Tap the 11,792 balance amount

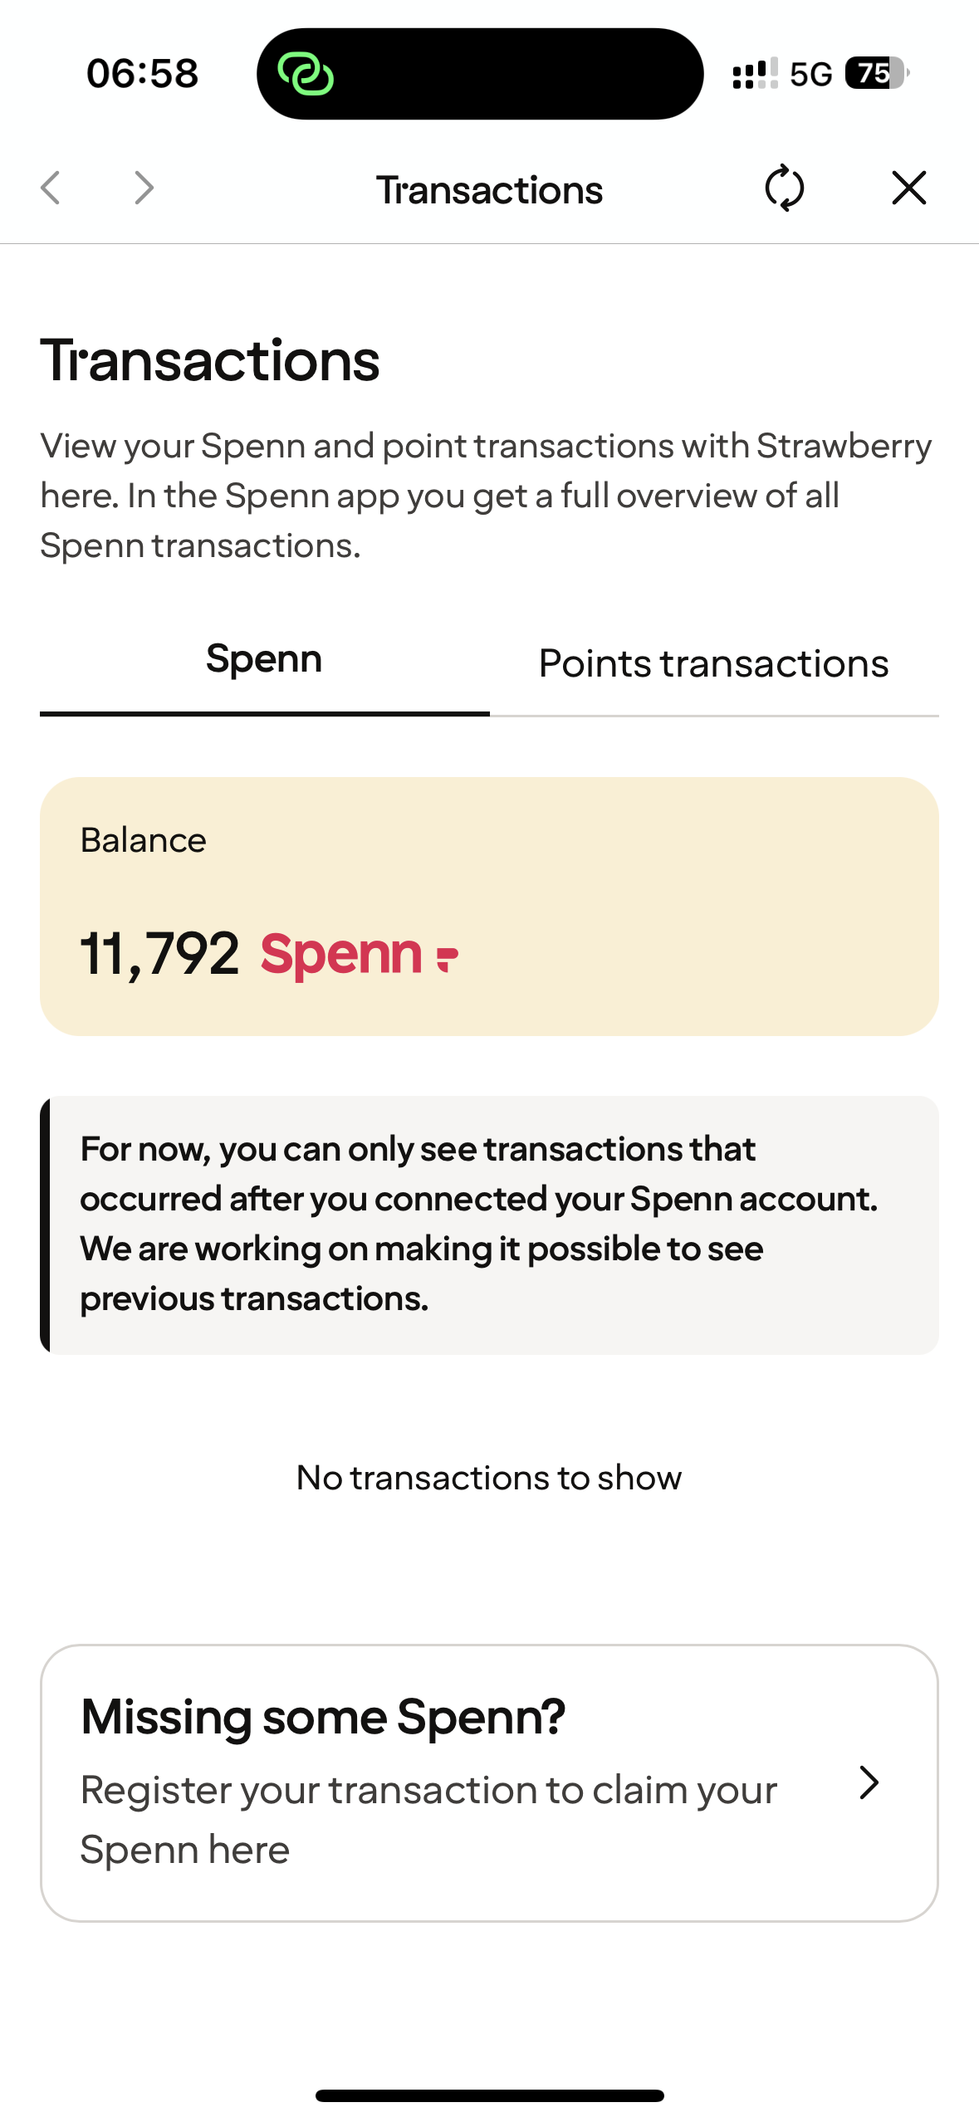click(159, 954)
